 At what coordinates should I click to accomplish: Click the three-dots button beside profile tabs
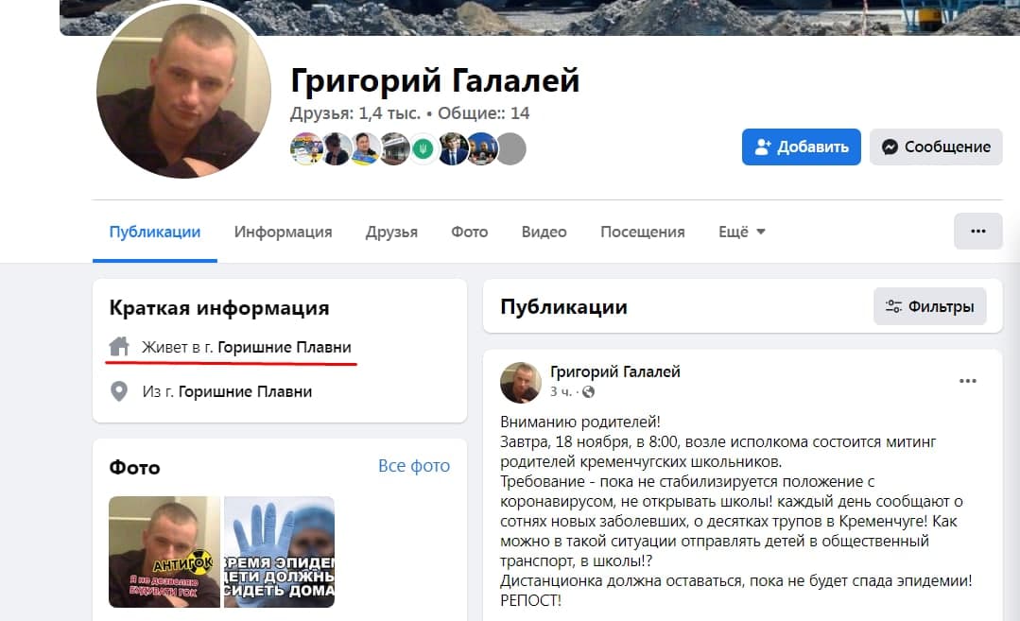977,232
